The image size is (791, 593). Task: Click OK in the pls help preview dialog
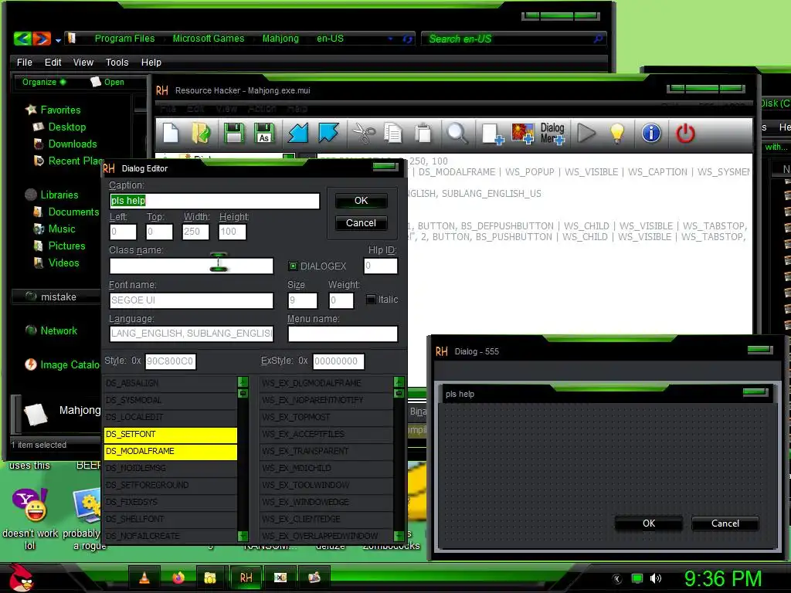pyautogui.click(x=649, y=524)
